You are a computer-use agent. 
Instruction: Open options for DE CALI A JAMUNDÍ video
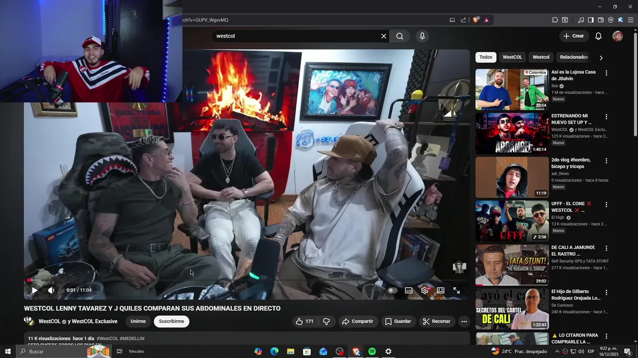606,248
